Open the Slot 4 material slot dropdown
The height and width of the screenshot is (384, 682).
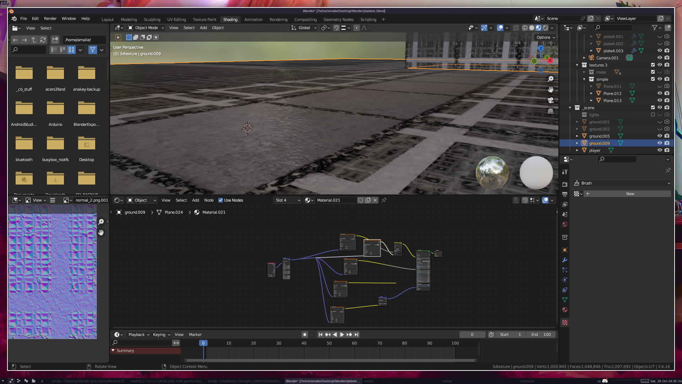coord(288,200)
